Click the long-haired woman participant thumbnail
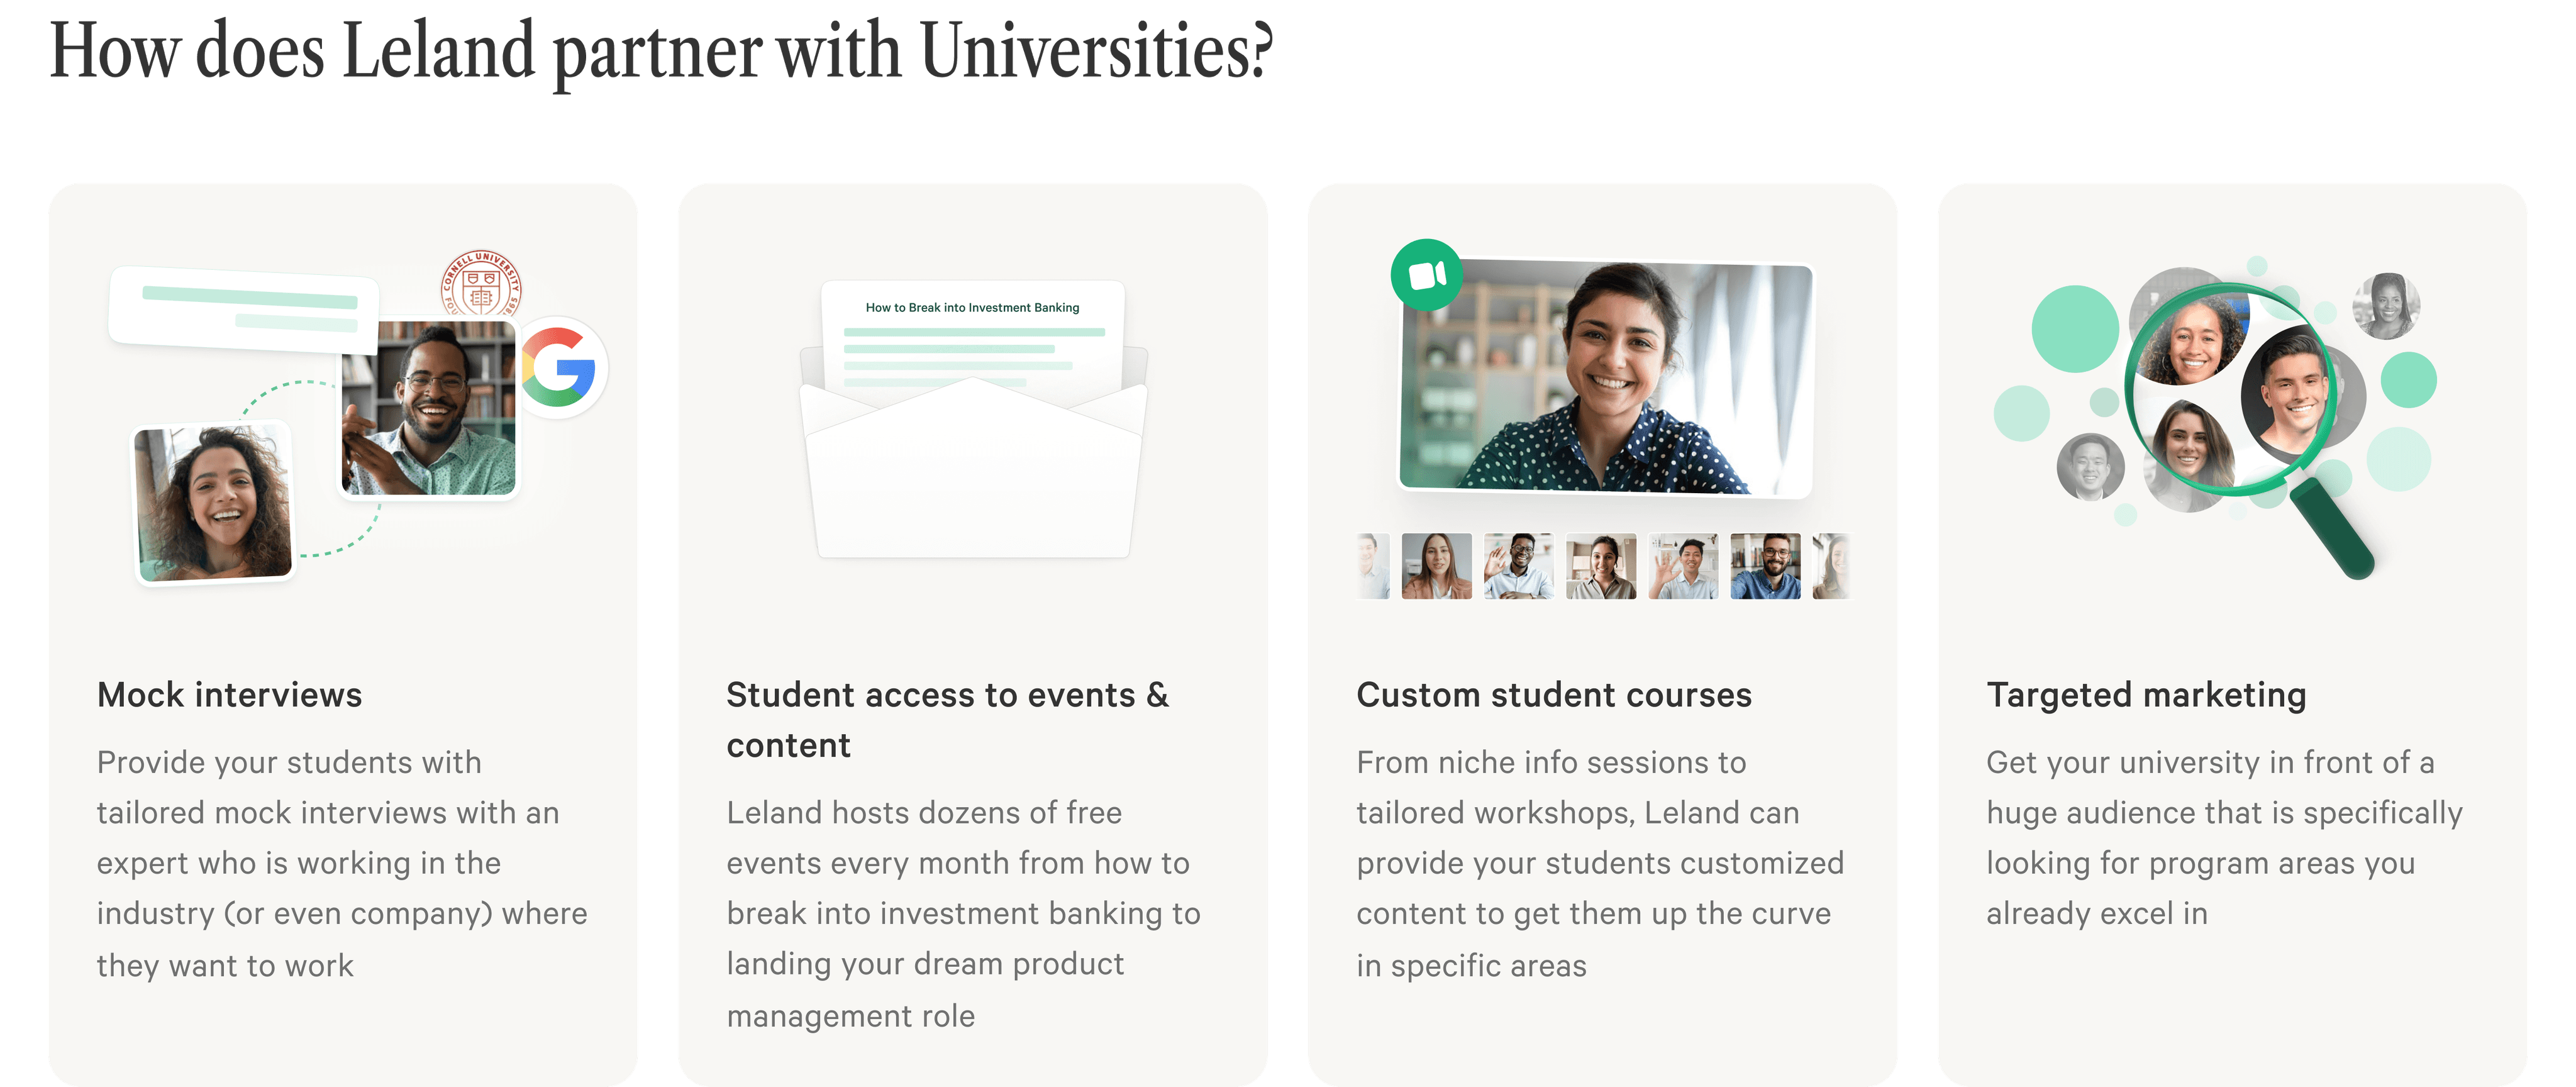Screen dimensions: 2576x1087 tap(1437, 566)
